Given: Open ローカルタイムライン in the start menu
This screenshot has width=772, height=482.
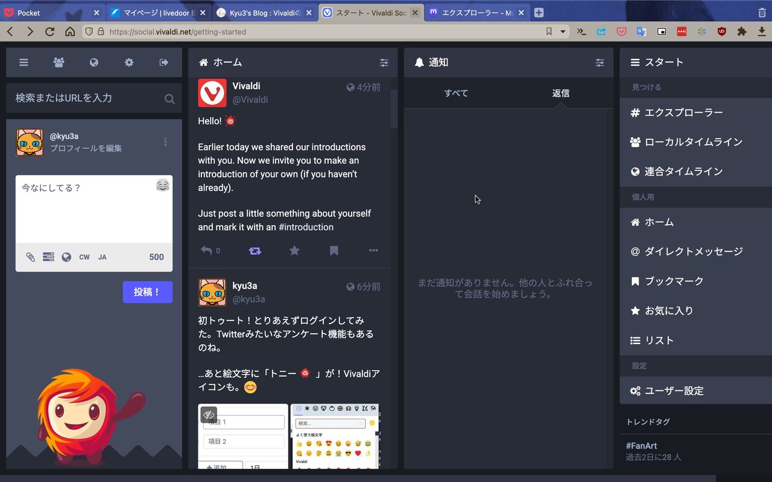Looking at the screenshot, I should click(x=695, y=142).
